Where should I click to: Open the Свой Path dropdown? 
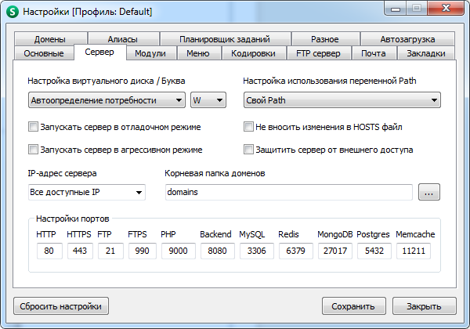pos(342,100)
